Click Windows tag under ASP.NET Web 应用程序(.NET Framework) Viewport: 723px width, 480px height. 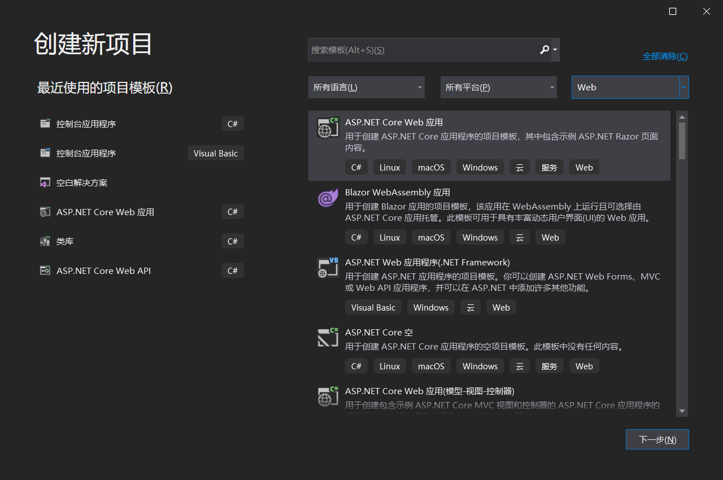pyautogui.click(x=431, y=308)
